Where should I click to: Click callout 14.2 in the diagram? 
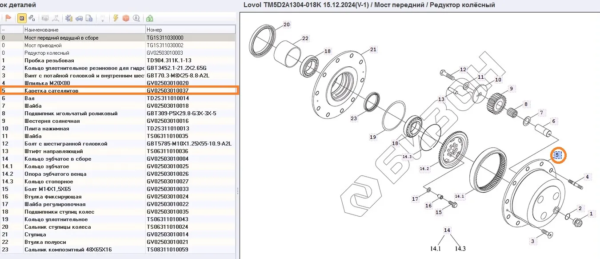[424, 169]
